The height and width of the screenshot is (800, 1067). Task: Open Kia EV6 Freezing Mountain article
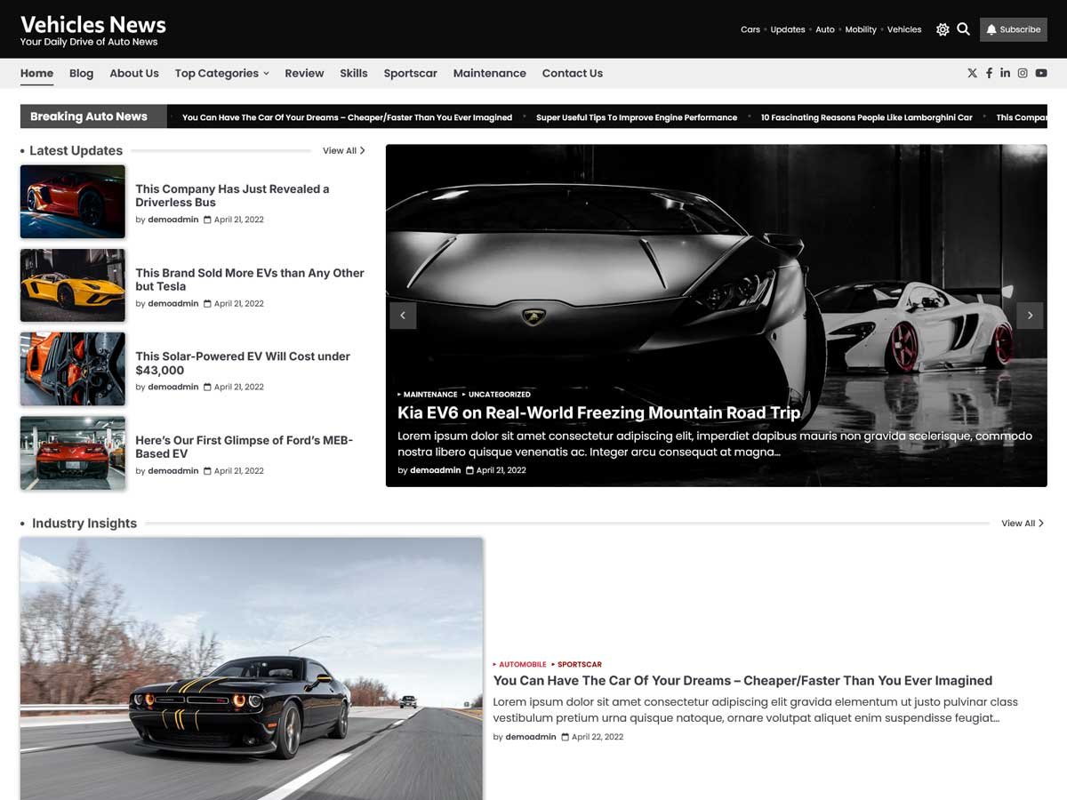[598, 412]
